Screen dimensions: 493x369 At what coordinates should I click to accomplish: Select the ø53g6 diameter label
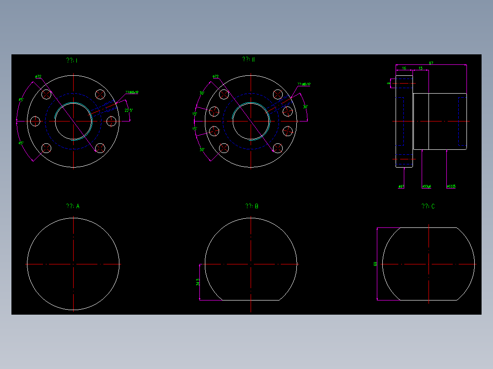(426, 186)
